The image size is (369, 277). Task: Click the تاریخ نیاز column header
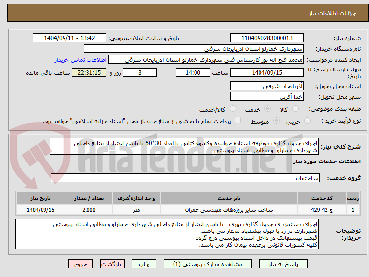(x=41, y=198)
